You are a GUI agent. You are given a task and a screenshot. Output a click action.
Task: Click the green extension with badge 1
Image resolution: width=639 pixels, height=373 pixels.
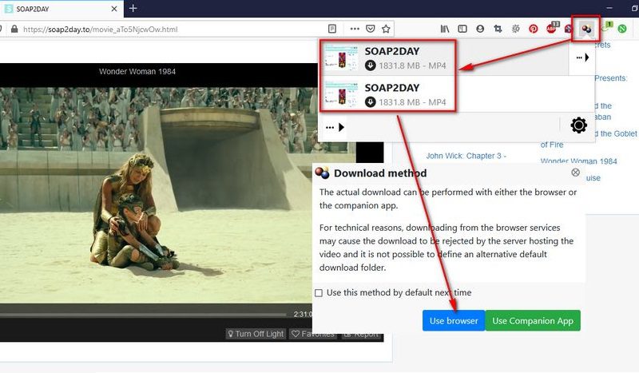tap(606, 27)
